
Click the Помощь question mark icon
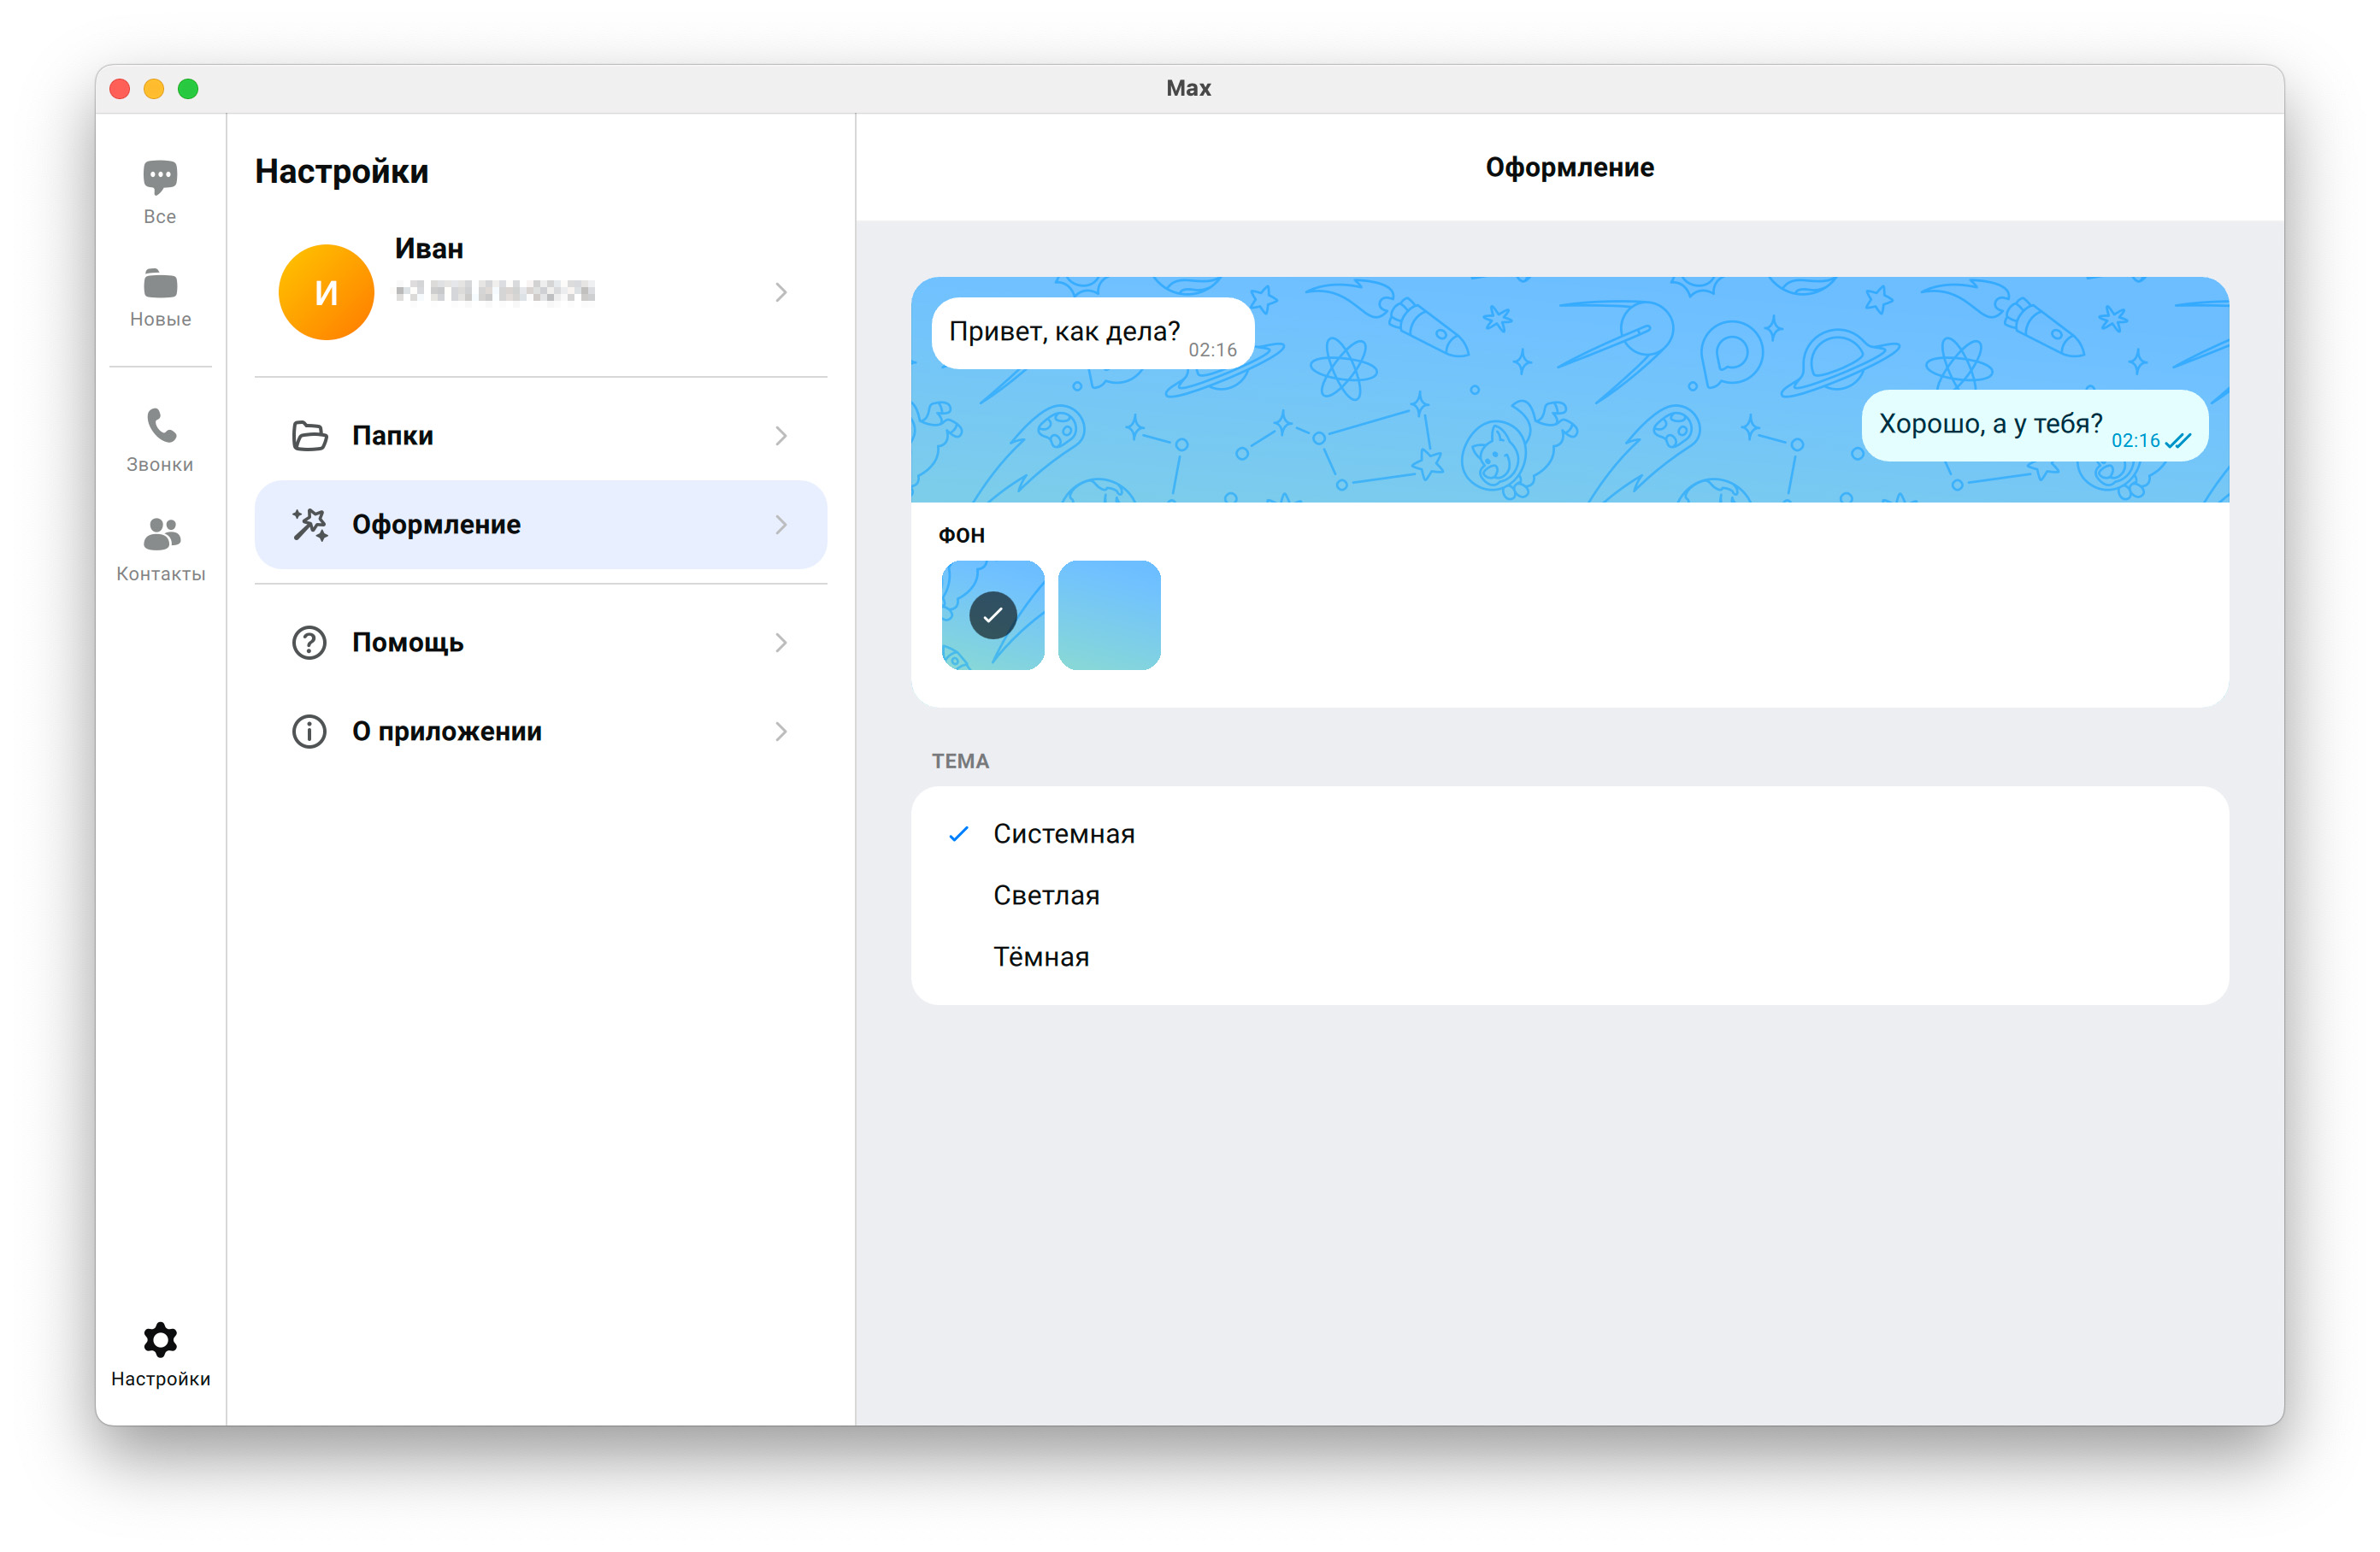pyautogui.click(x=309, y=643)
